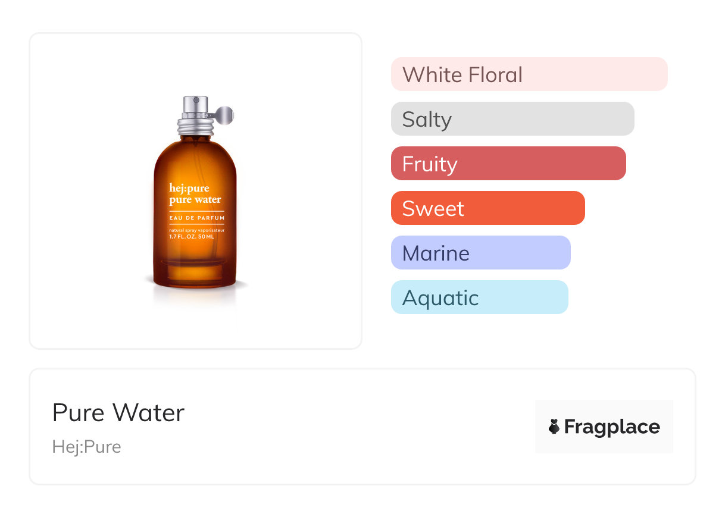The image size is (725, 514).
Task: Select the White Floral accord bar
Action: click(x=529, y=74)
